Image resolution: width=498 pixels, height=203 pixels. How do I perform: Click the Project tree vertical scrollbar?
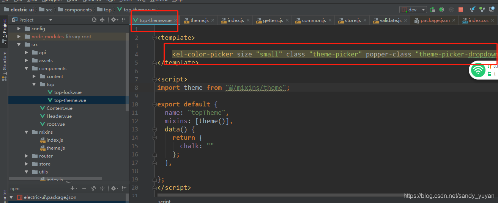click(127, 72)
